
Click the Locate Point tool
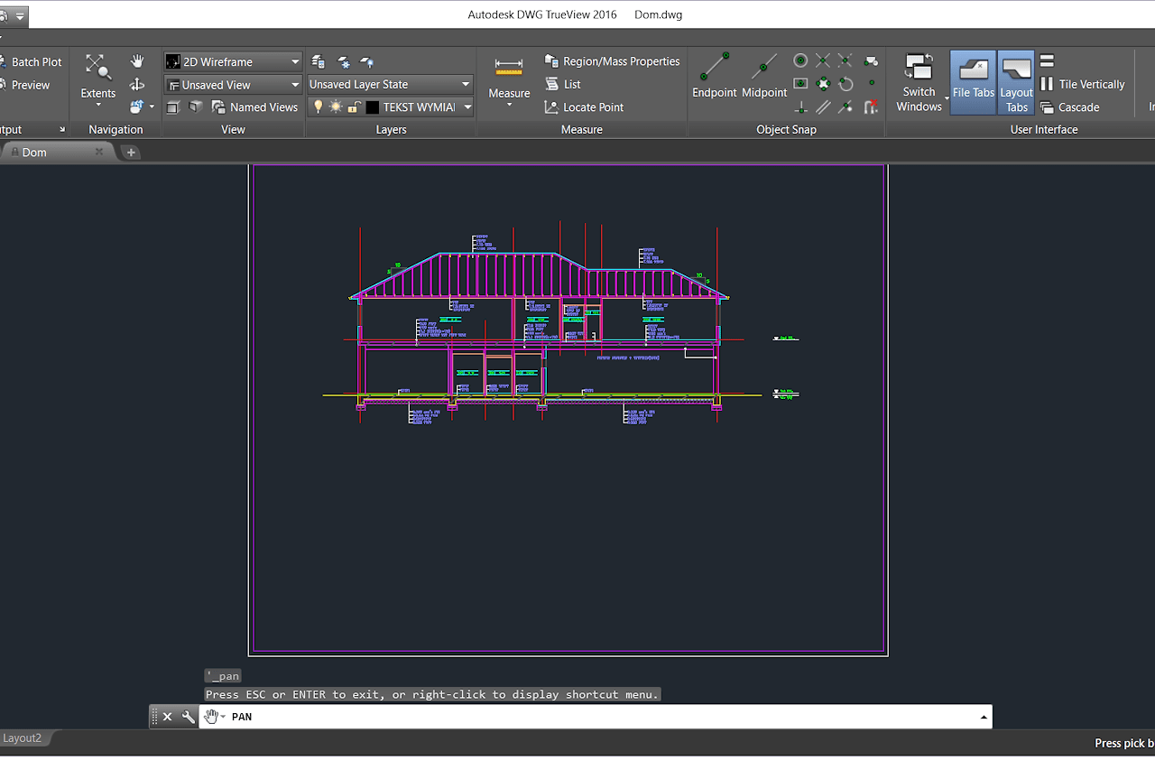click(584, 107)
